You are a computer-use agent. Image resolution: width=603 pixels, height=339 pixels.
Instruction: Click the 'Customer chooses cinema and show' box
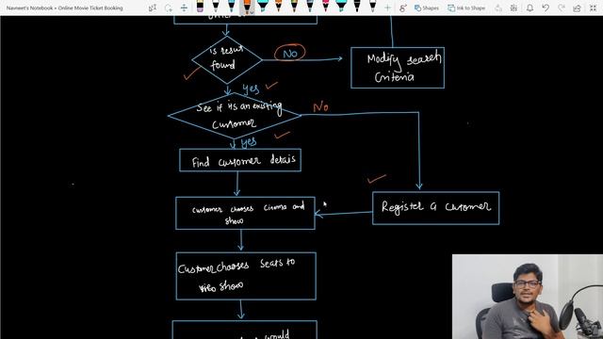(x=245, y=214)
